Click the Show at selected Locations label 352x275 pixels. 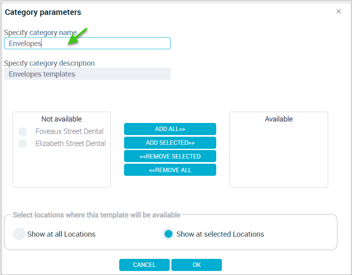click(220, 234)
